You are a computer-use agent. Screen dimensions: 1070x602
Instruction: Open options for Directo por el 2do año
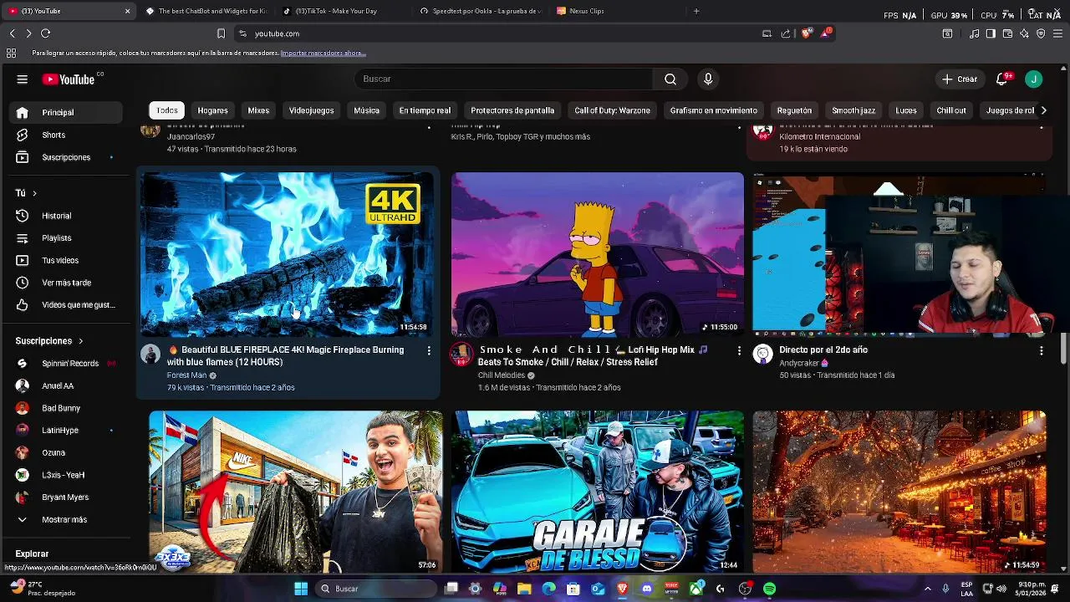point(1041,351)
